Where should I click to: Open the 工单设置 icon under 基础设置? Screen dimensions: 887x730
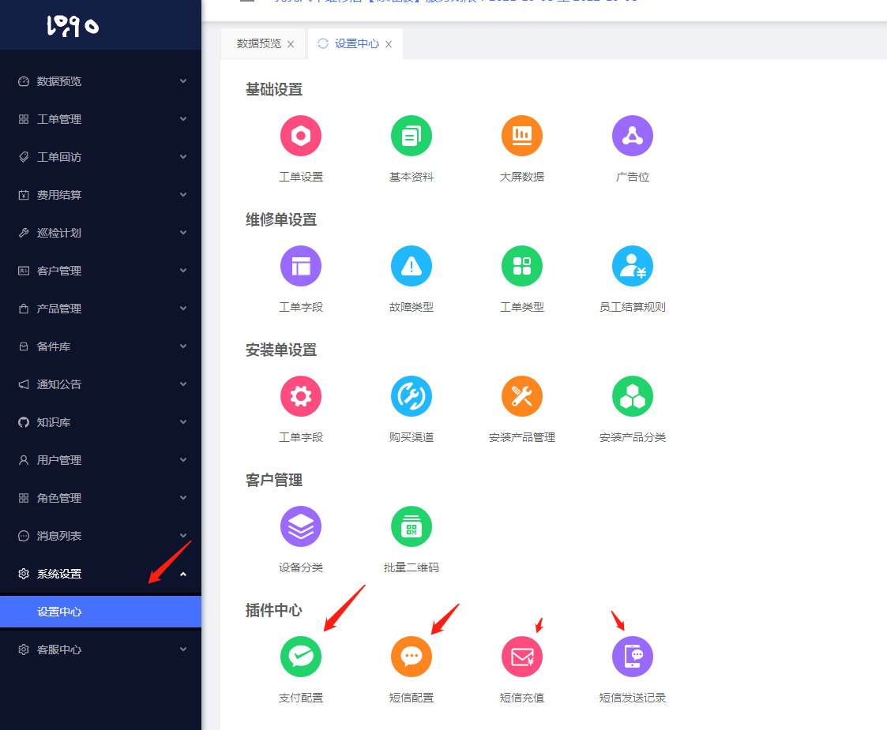(300, 136)
